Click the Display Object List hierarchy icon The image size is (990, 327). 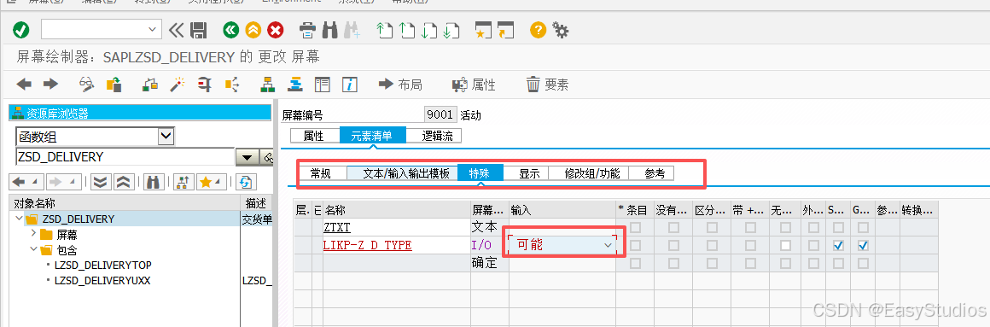(x=268, y=84)
